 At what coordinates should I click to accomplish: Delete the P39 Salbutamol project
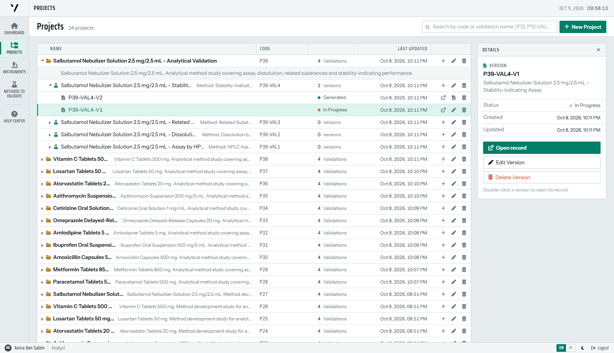click(x=464, y=61)
